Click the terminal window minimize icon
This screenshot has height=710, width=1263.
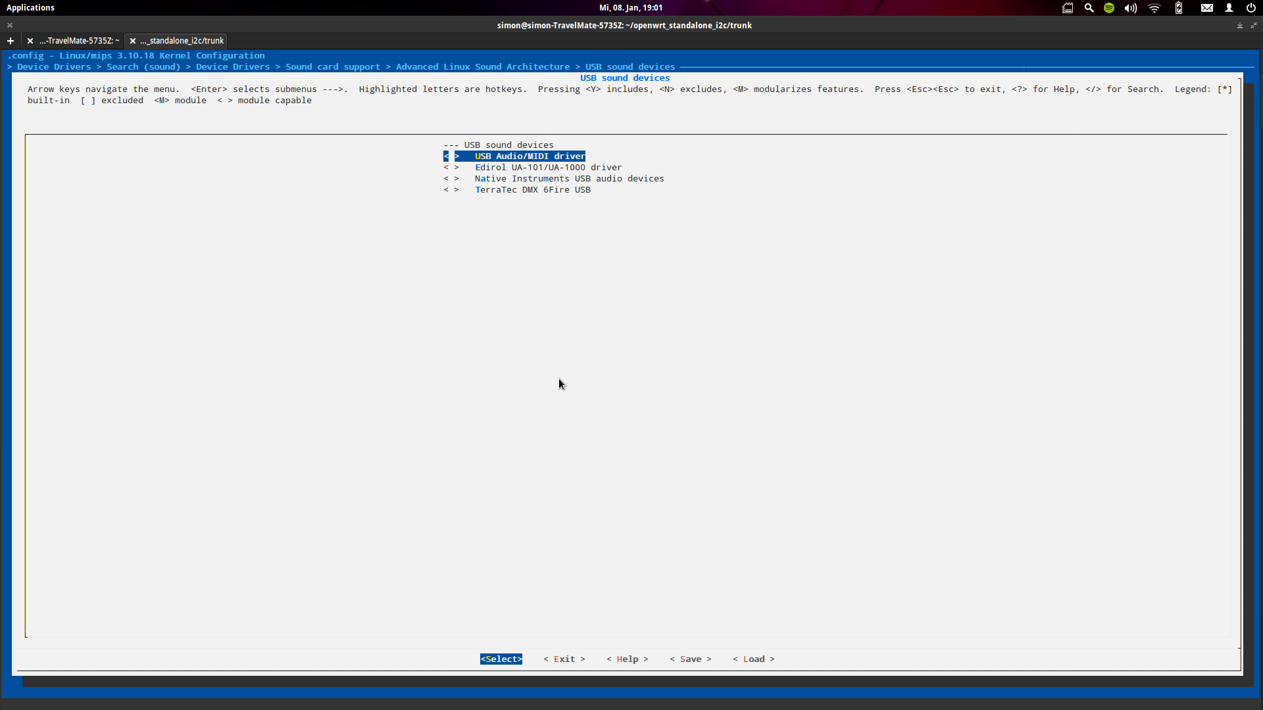1239,25
